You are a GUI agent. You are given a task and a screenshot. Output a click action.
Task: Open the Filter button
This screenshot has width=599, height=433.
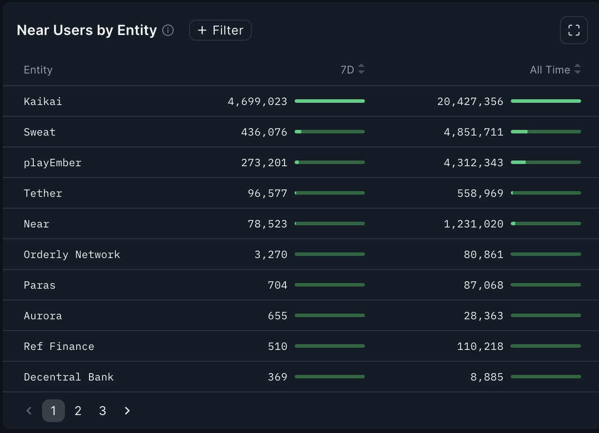click(220, 30)
